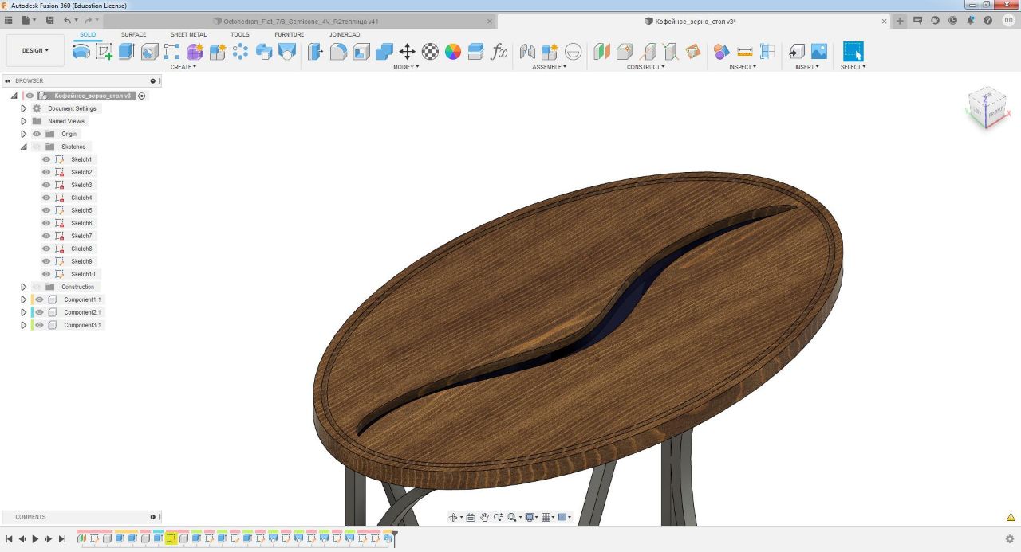Toggle visibility of Sketch1
The width and height of the screenshot is (1021, 552).
click(46, 159)
